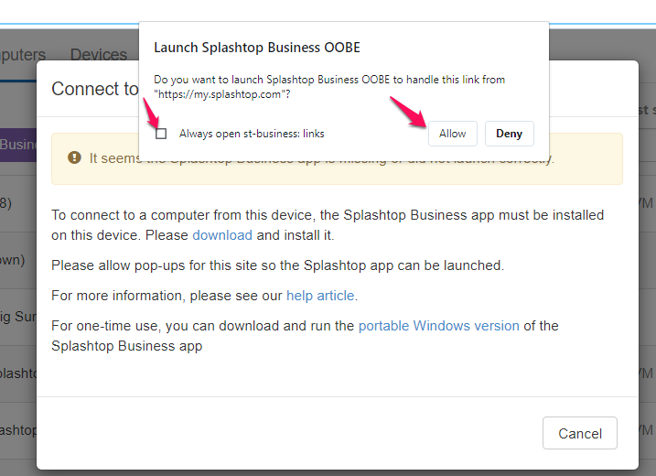The height and width of the screenshot is (476, 656).
Task: Open the portable Windows version link
Action: click(x=439, y=326)
